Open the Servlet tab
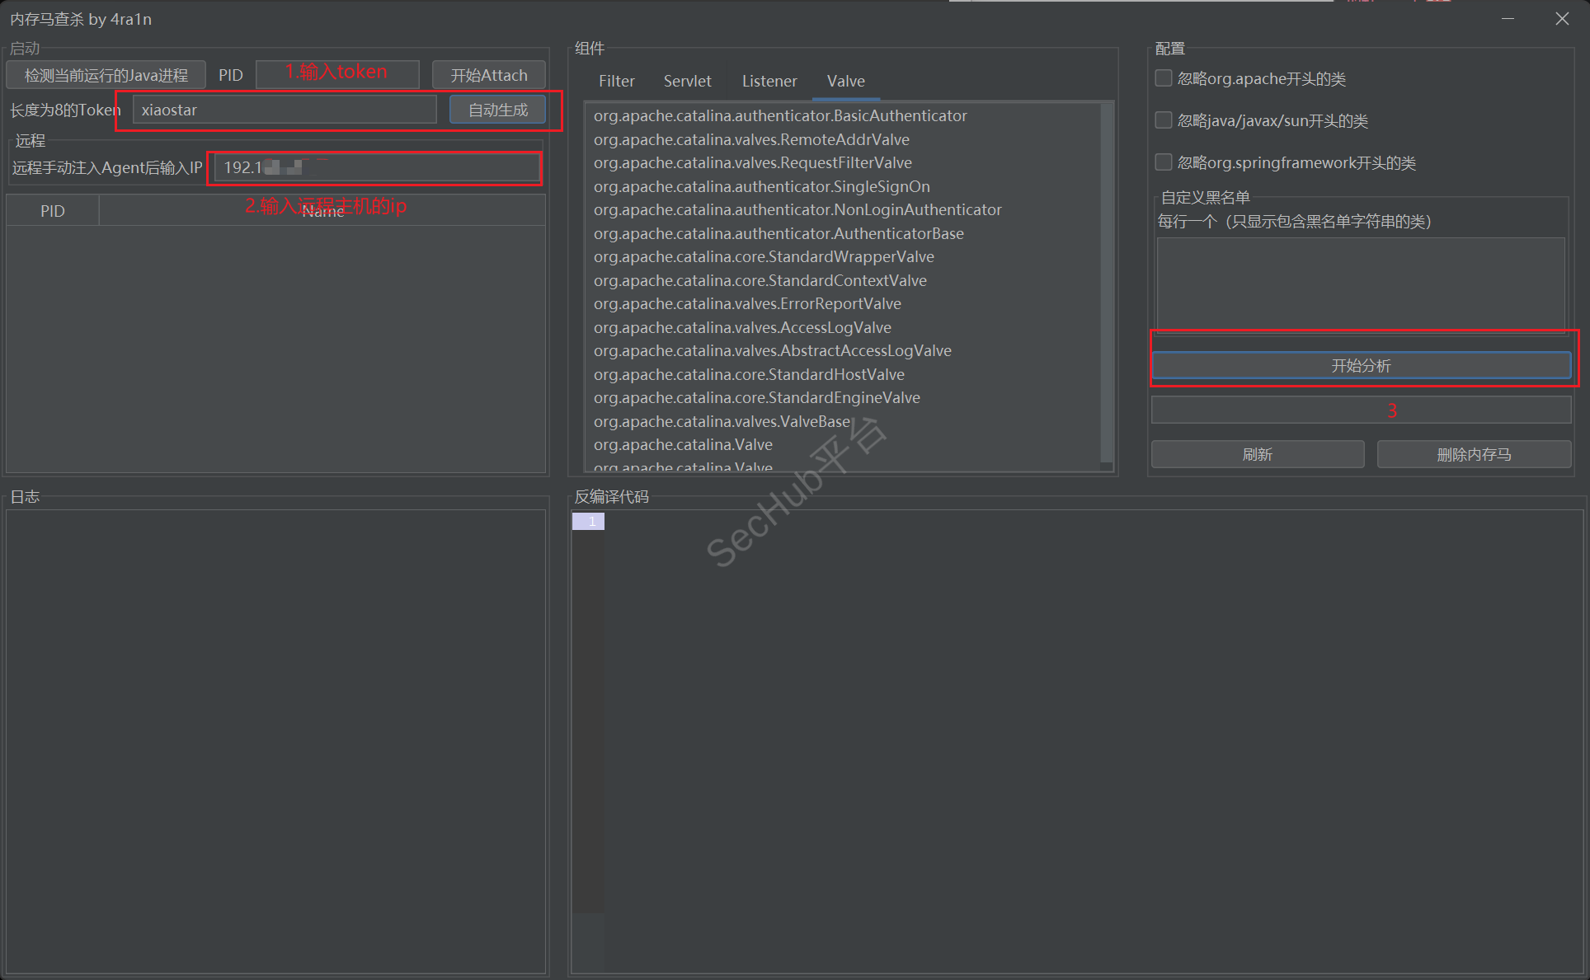This screenshot has height=980, width=1590. [687, 81]
